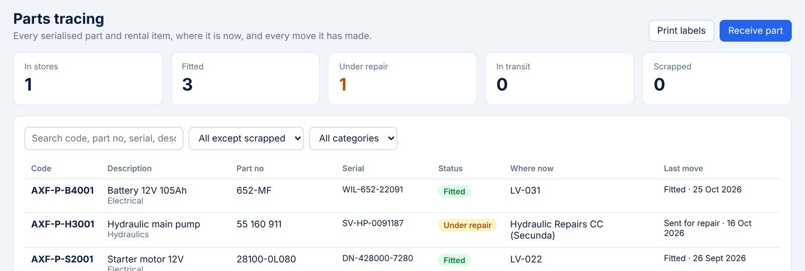Click the Receive part button
The width and height of the screenshot is (805, 271).
755,31
